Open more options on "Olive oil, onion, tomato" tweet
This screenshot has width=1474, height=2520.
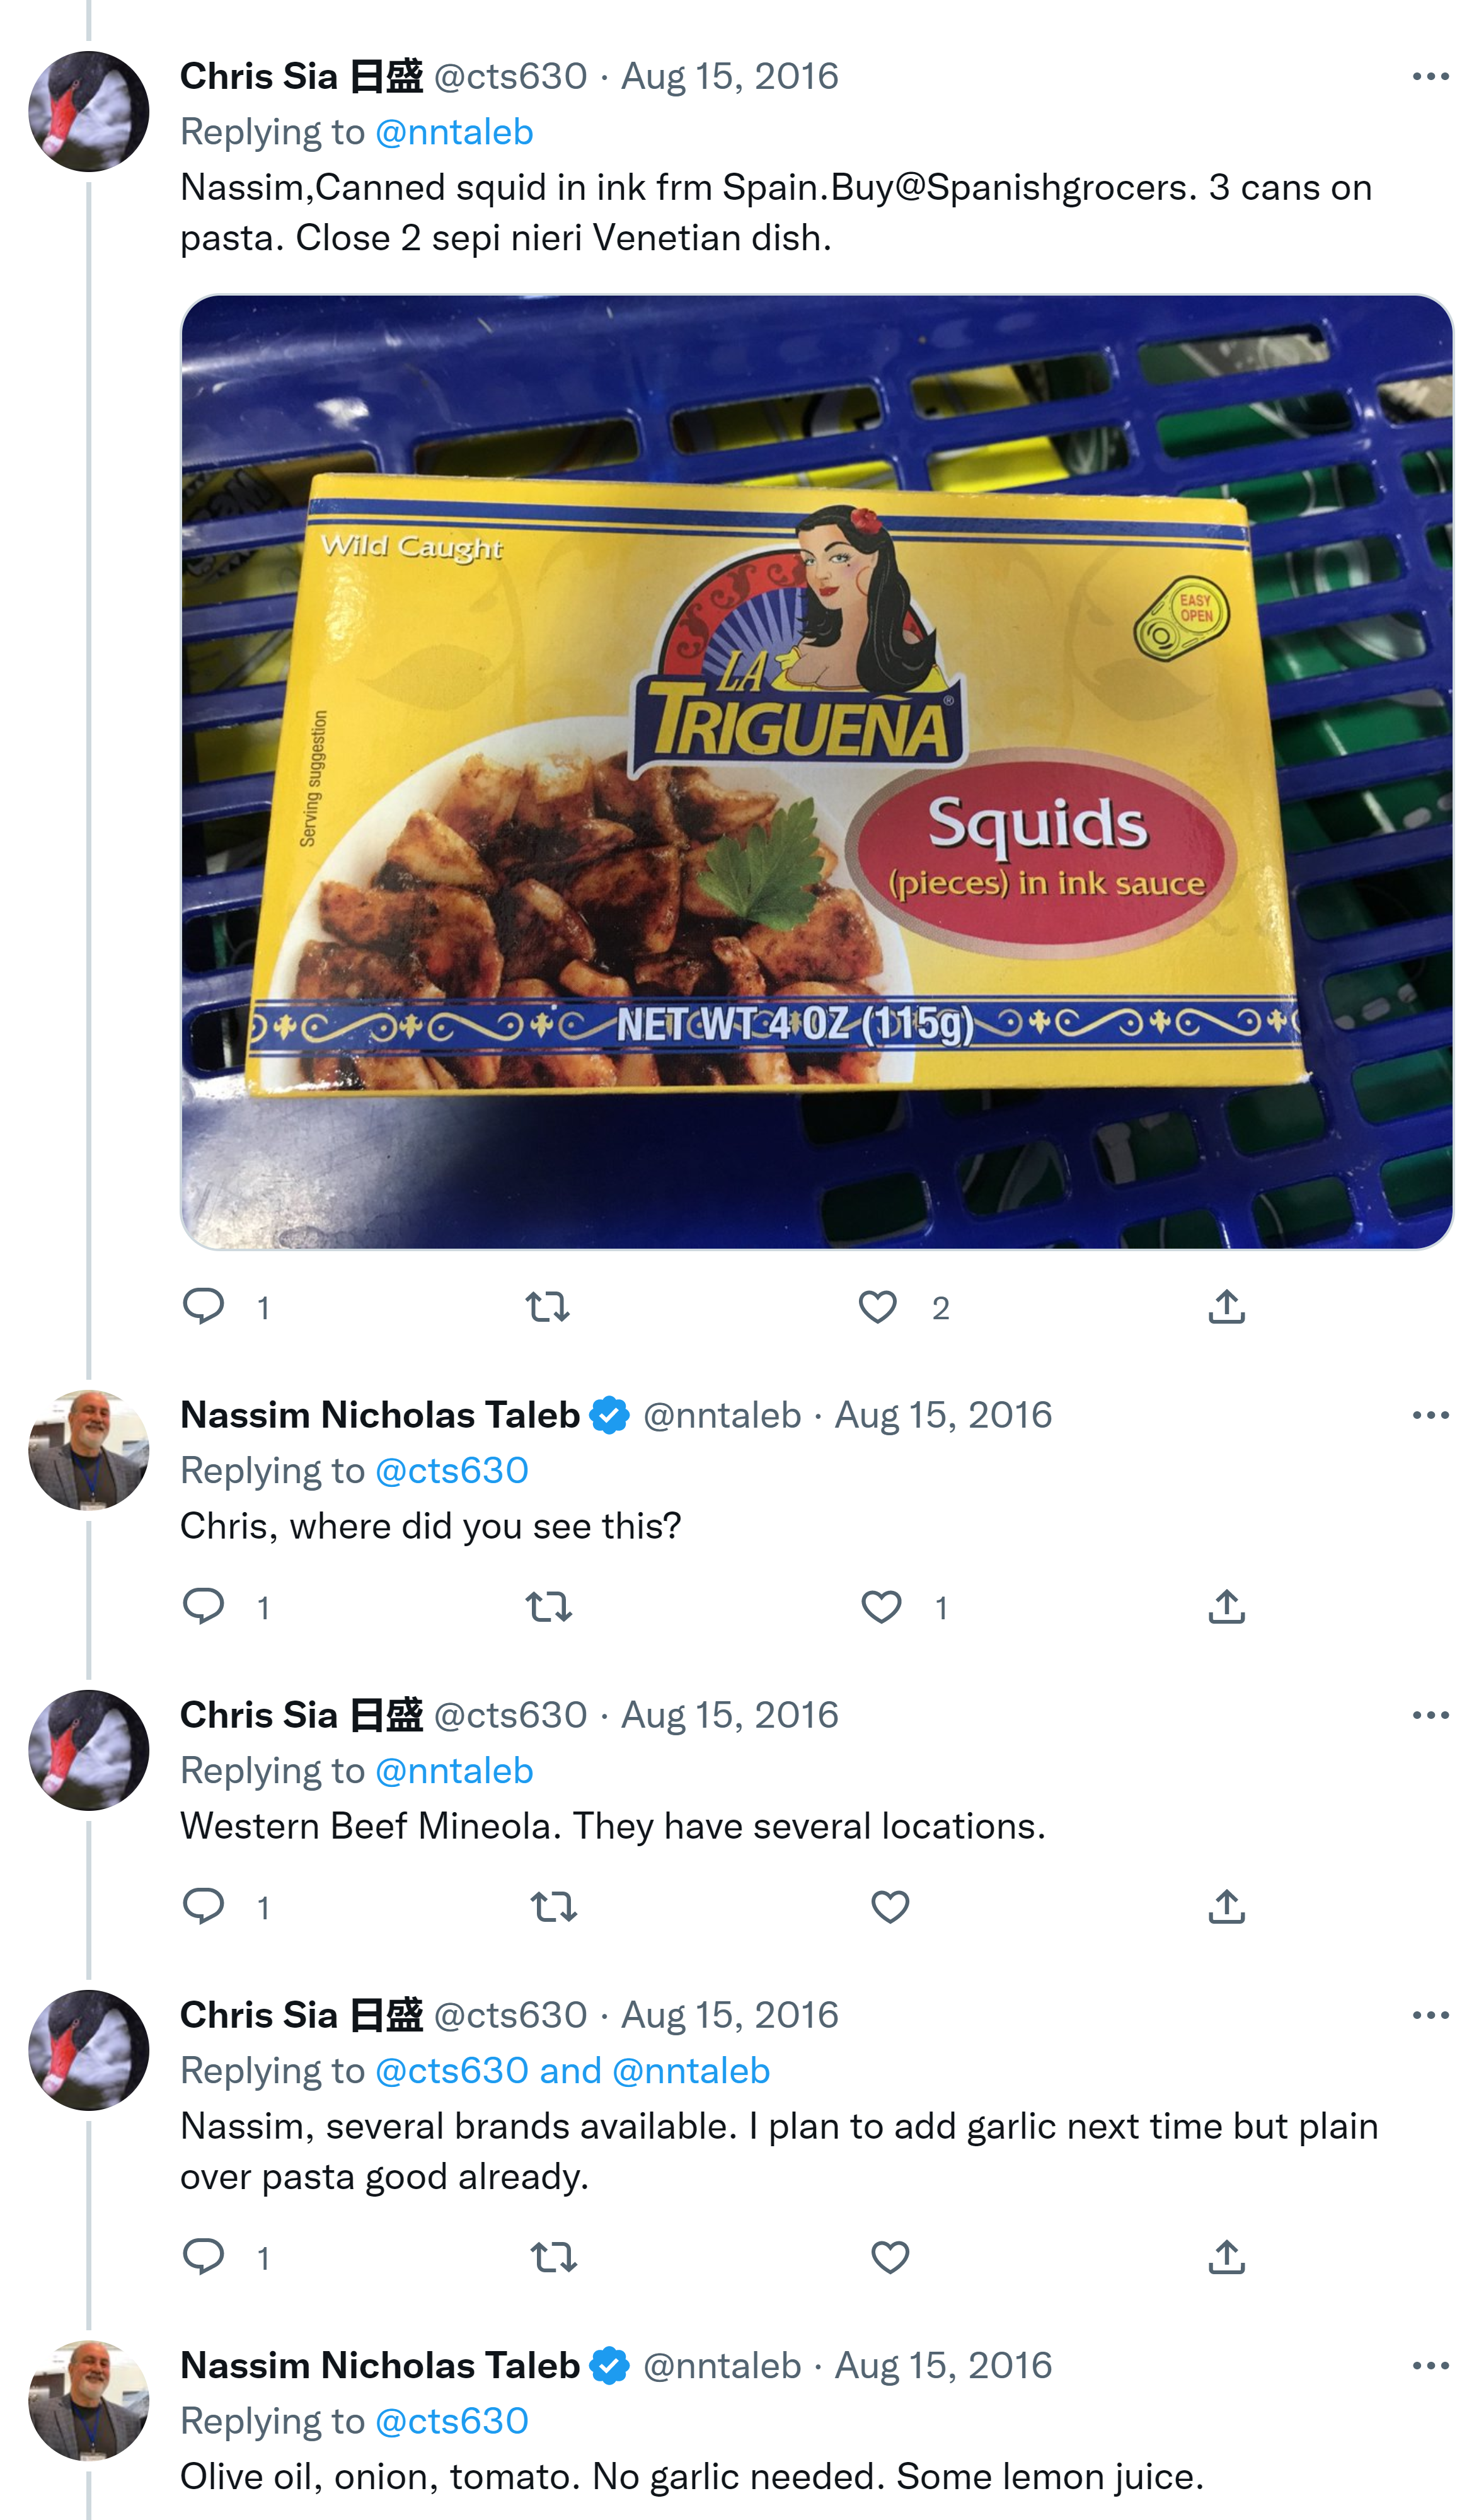[1430, 2365]
